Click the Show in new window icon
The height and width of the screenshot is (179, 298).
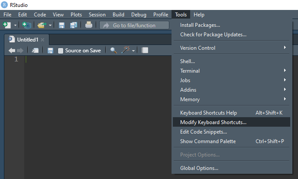(x=35, y=51)
